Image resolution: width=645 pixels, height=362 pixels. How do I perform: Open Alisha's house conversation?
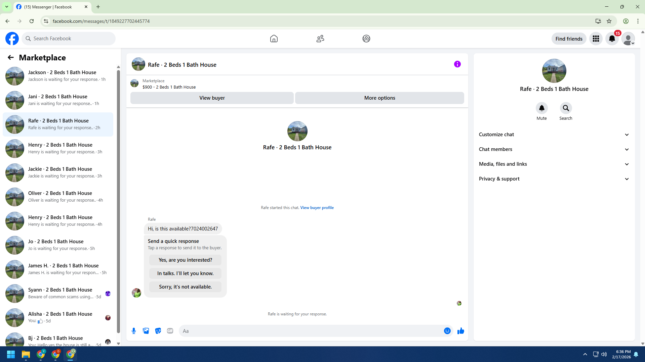point(58,317)
